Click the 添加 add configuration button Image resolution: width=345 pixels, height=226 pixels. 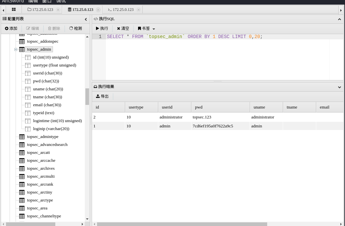tap(11, 28)
